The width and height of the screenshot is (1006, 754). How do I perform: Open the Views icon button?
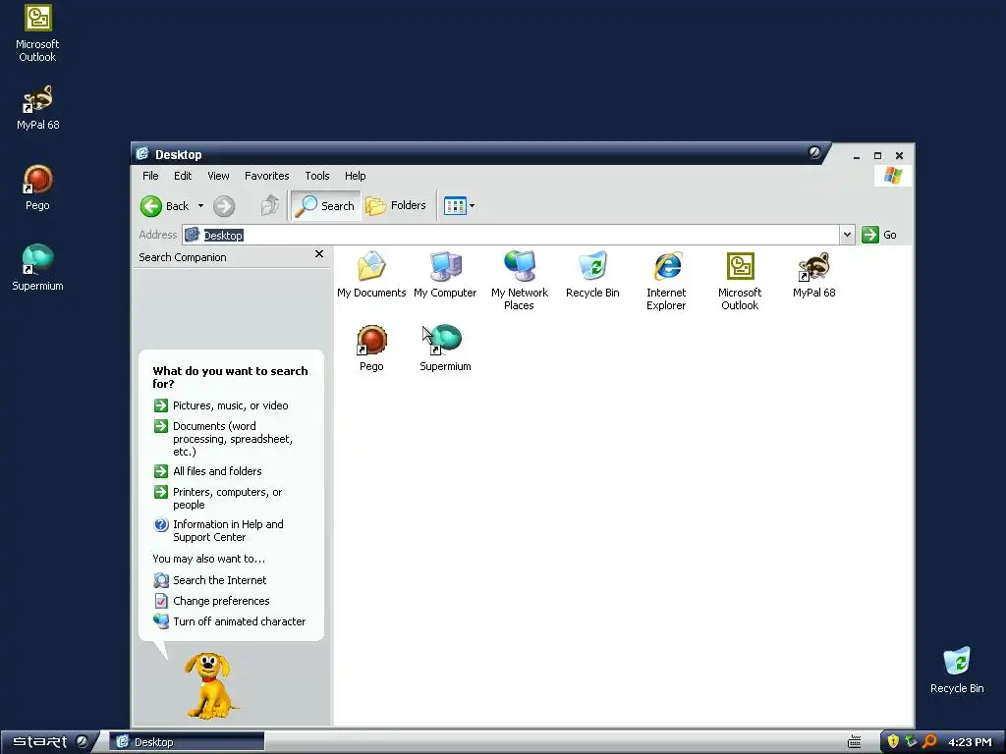pos(455,206)
